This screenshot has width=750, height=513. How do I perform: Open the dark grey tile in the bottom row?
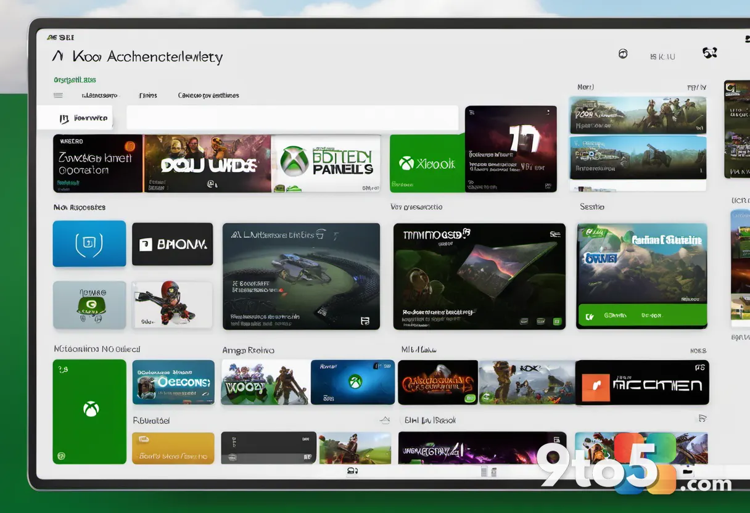coord(268,448)
